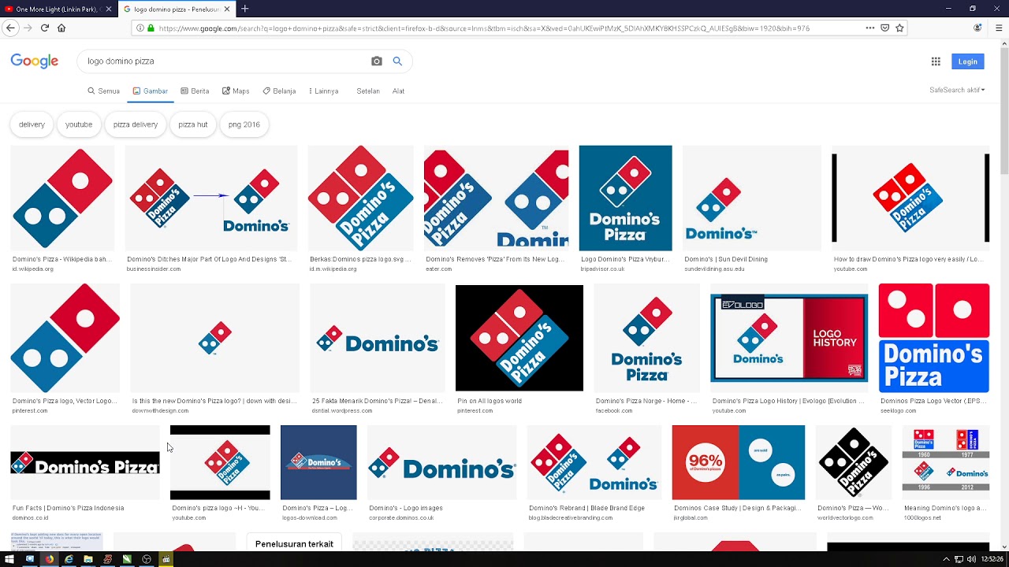
Task: Click the site security lock icon
Action: point(150,28)
